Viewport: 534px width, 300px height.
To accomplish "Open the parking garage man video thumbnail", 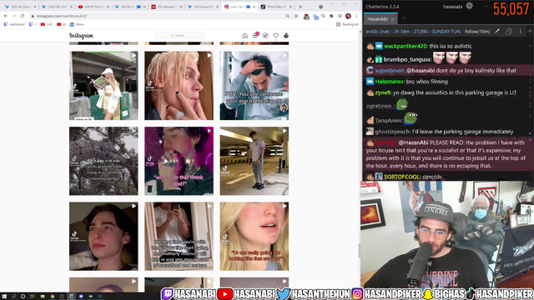I will click(x=254, y=161).
